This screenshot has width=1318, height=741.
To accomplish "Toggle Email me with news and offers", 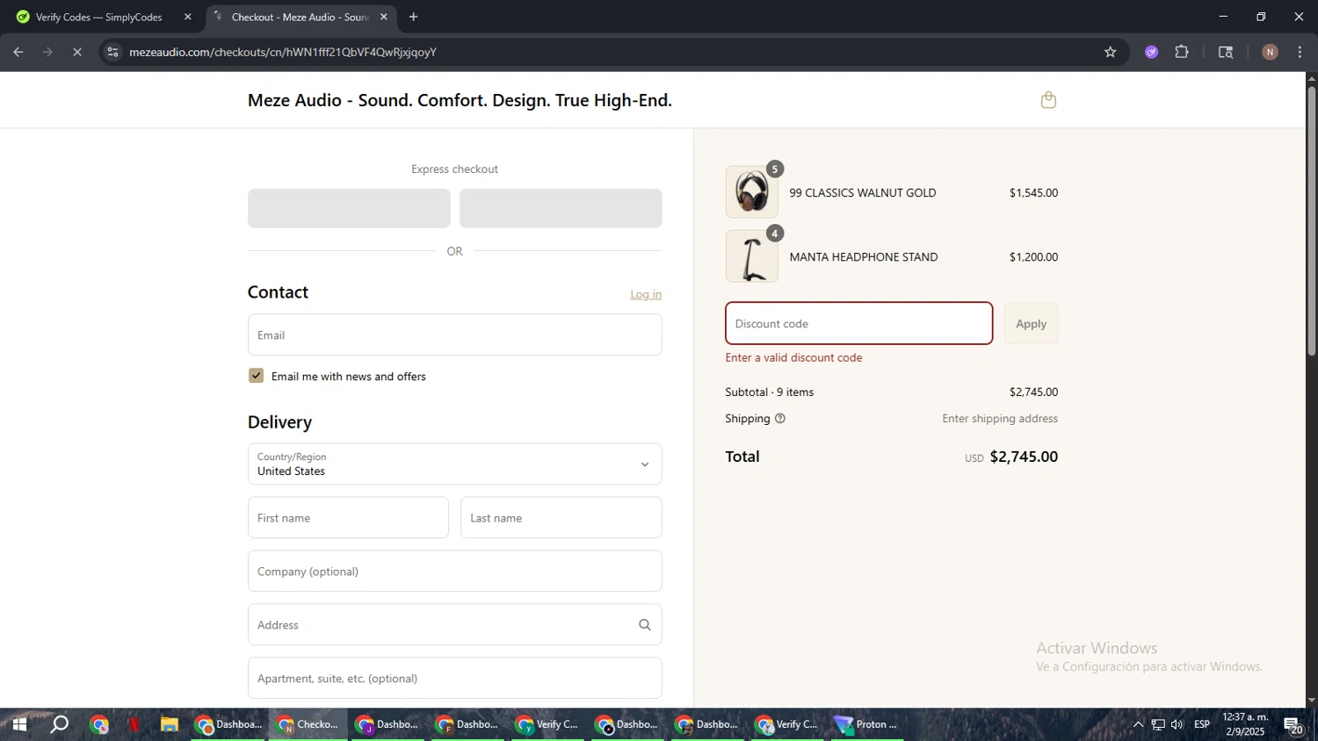I will click(256, 376).
